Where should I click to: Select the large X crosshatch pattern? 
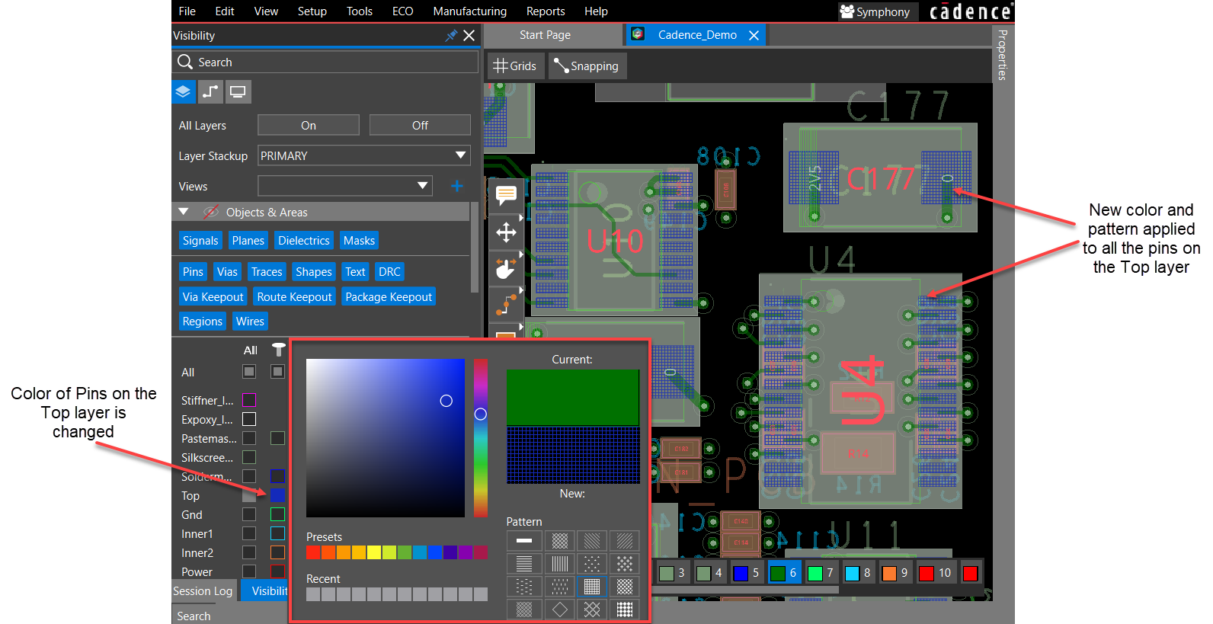tap(592, 609)
